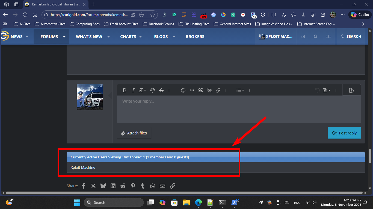This screenshot has width=373, height=209.
Task: Expand the CHARTS menu arrow
Action: [141, 37]
